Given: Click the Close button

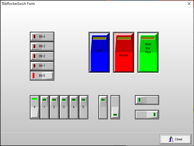Looking at the screenshot, I should [x=175, y=139].
